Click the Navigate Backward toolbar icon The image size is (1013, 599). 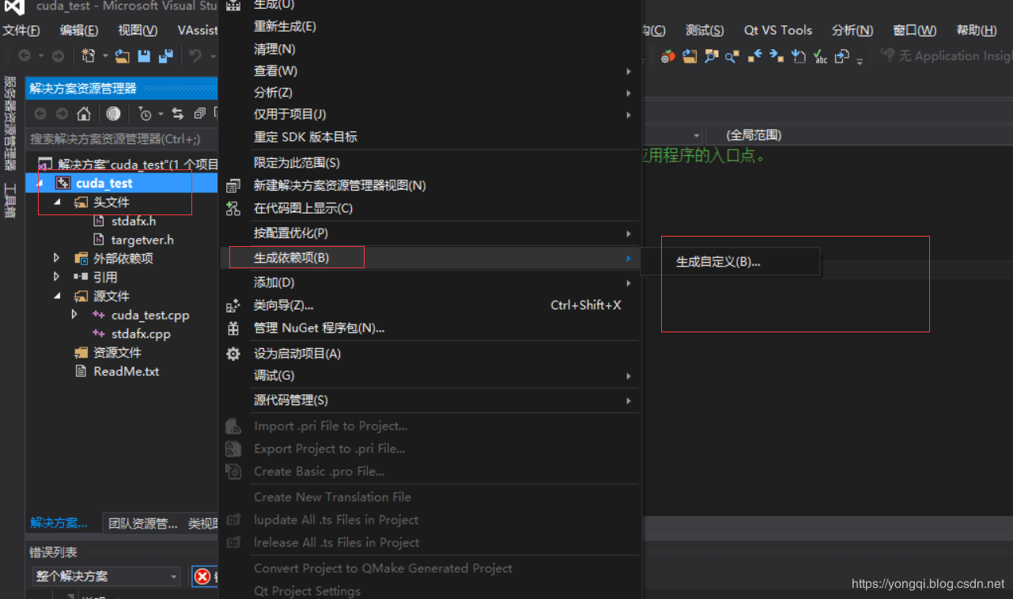[25, 55]
